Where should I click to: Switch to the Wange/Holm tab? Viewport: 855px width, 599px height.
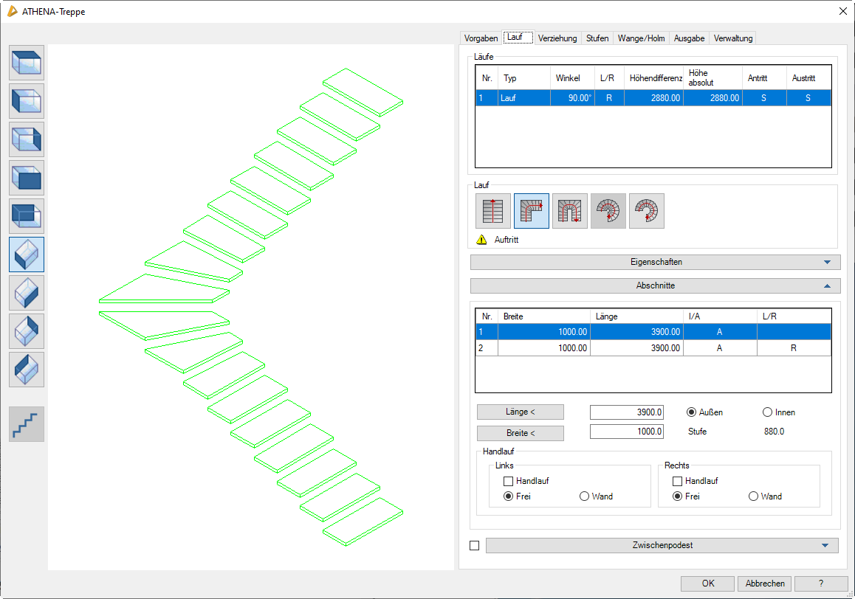pyautogui.click(x=641, y=38)
